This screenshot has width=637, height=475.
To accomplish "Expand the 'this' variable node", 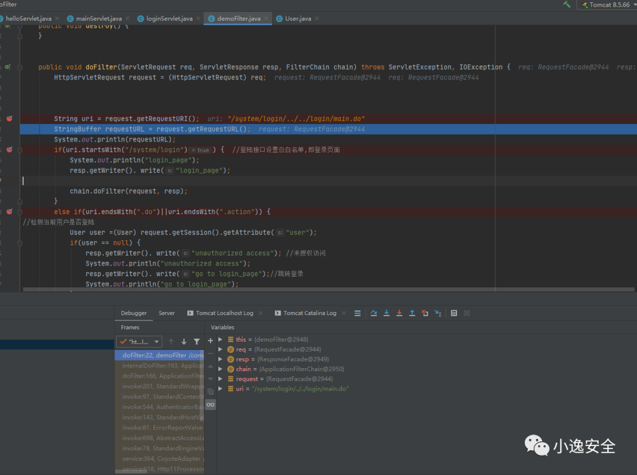I will [220, 339].
